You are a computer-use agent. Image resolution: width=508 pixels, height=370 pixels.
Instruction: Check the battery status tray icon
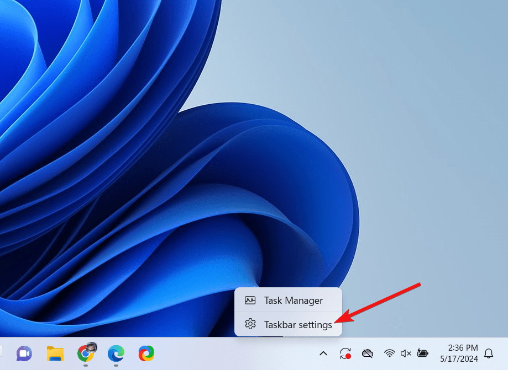(423, 353)
